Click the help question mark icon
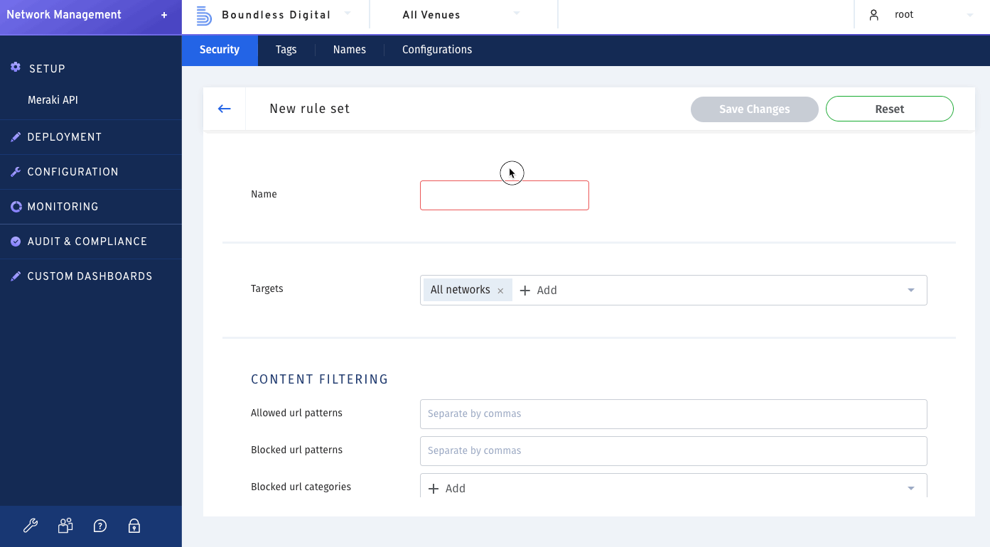The width and height of the screenshot is (990, 547). tap(100, 526)
